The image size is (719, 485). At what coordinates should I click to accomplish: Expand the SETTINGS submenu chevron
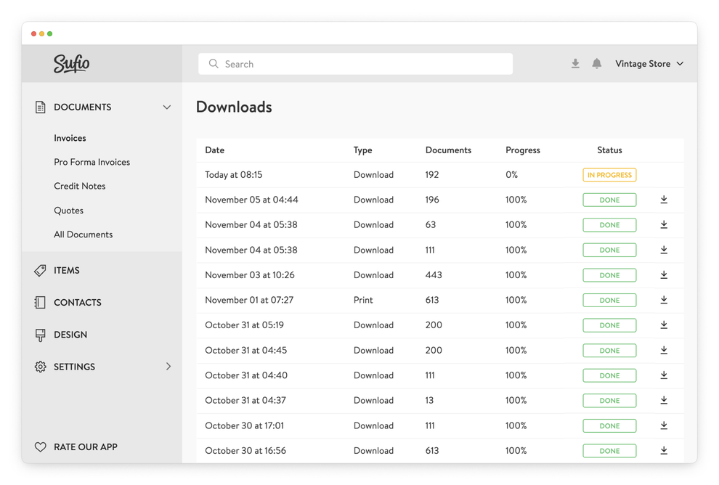[168, 367]
